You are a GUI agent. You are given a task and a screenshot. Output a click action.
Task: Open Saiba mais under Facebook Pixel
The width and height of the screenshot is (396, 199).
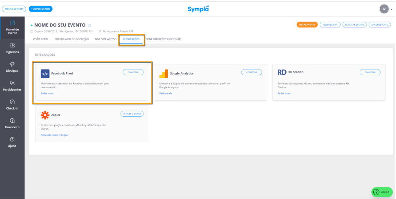(47, 93)
